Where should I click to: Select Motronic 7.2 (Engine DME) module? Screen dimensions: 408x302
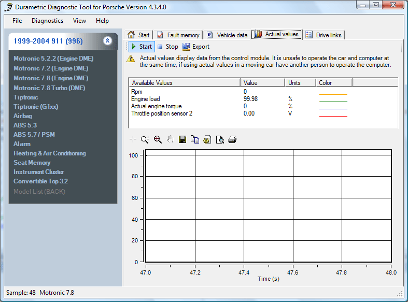[51, 68]
